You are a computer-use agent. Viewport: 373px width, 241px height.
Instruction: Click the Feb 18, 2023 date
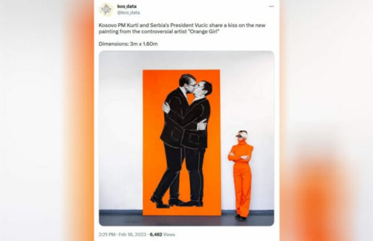[132, 234]
